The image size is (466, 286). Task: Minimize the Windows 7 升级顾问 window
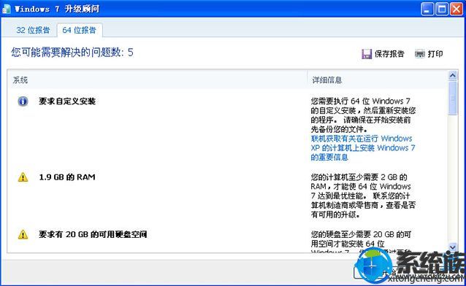click(x=427, y=9)
